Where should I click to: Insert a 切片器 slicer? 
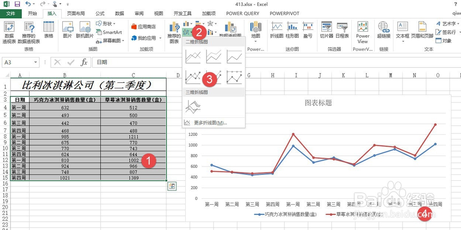click(x=327, y=30)
